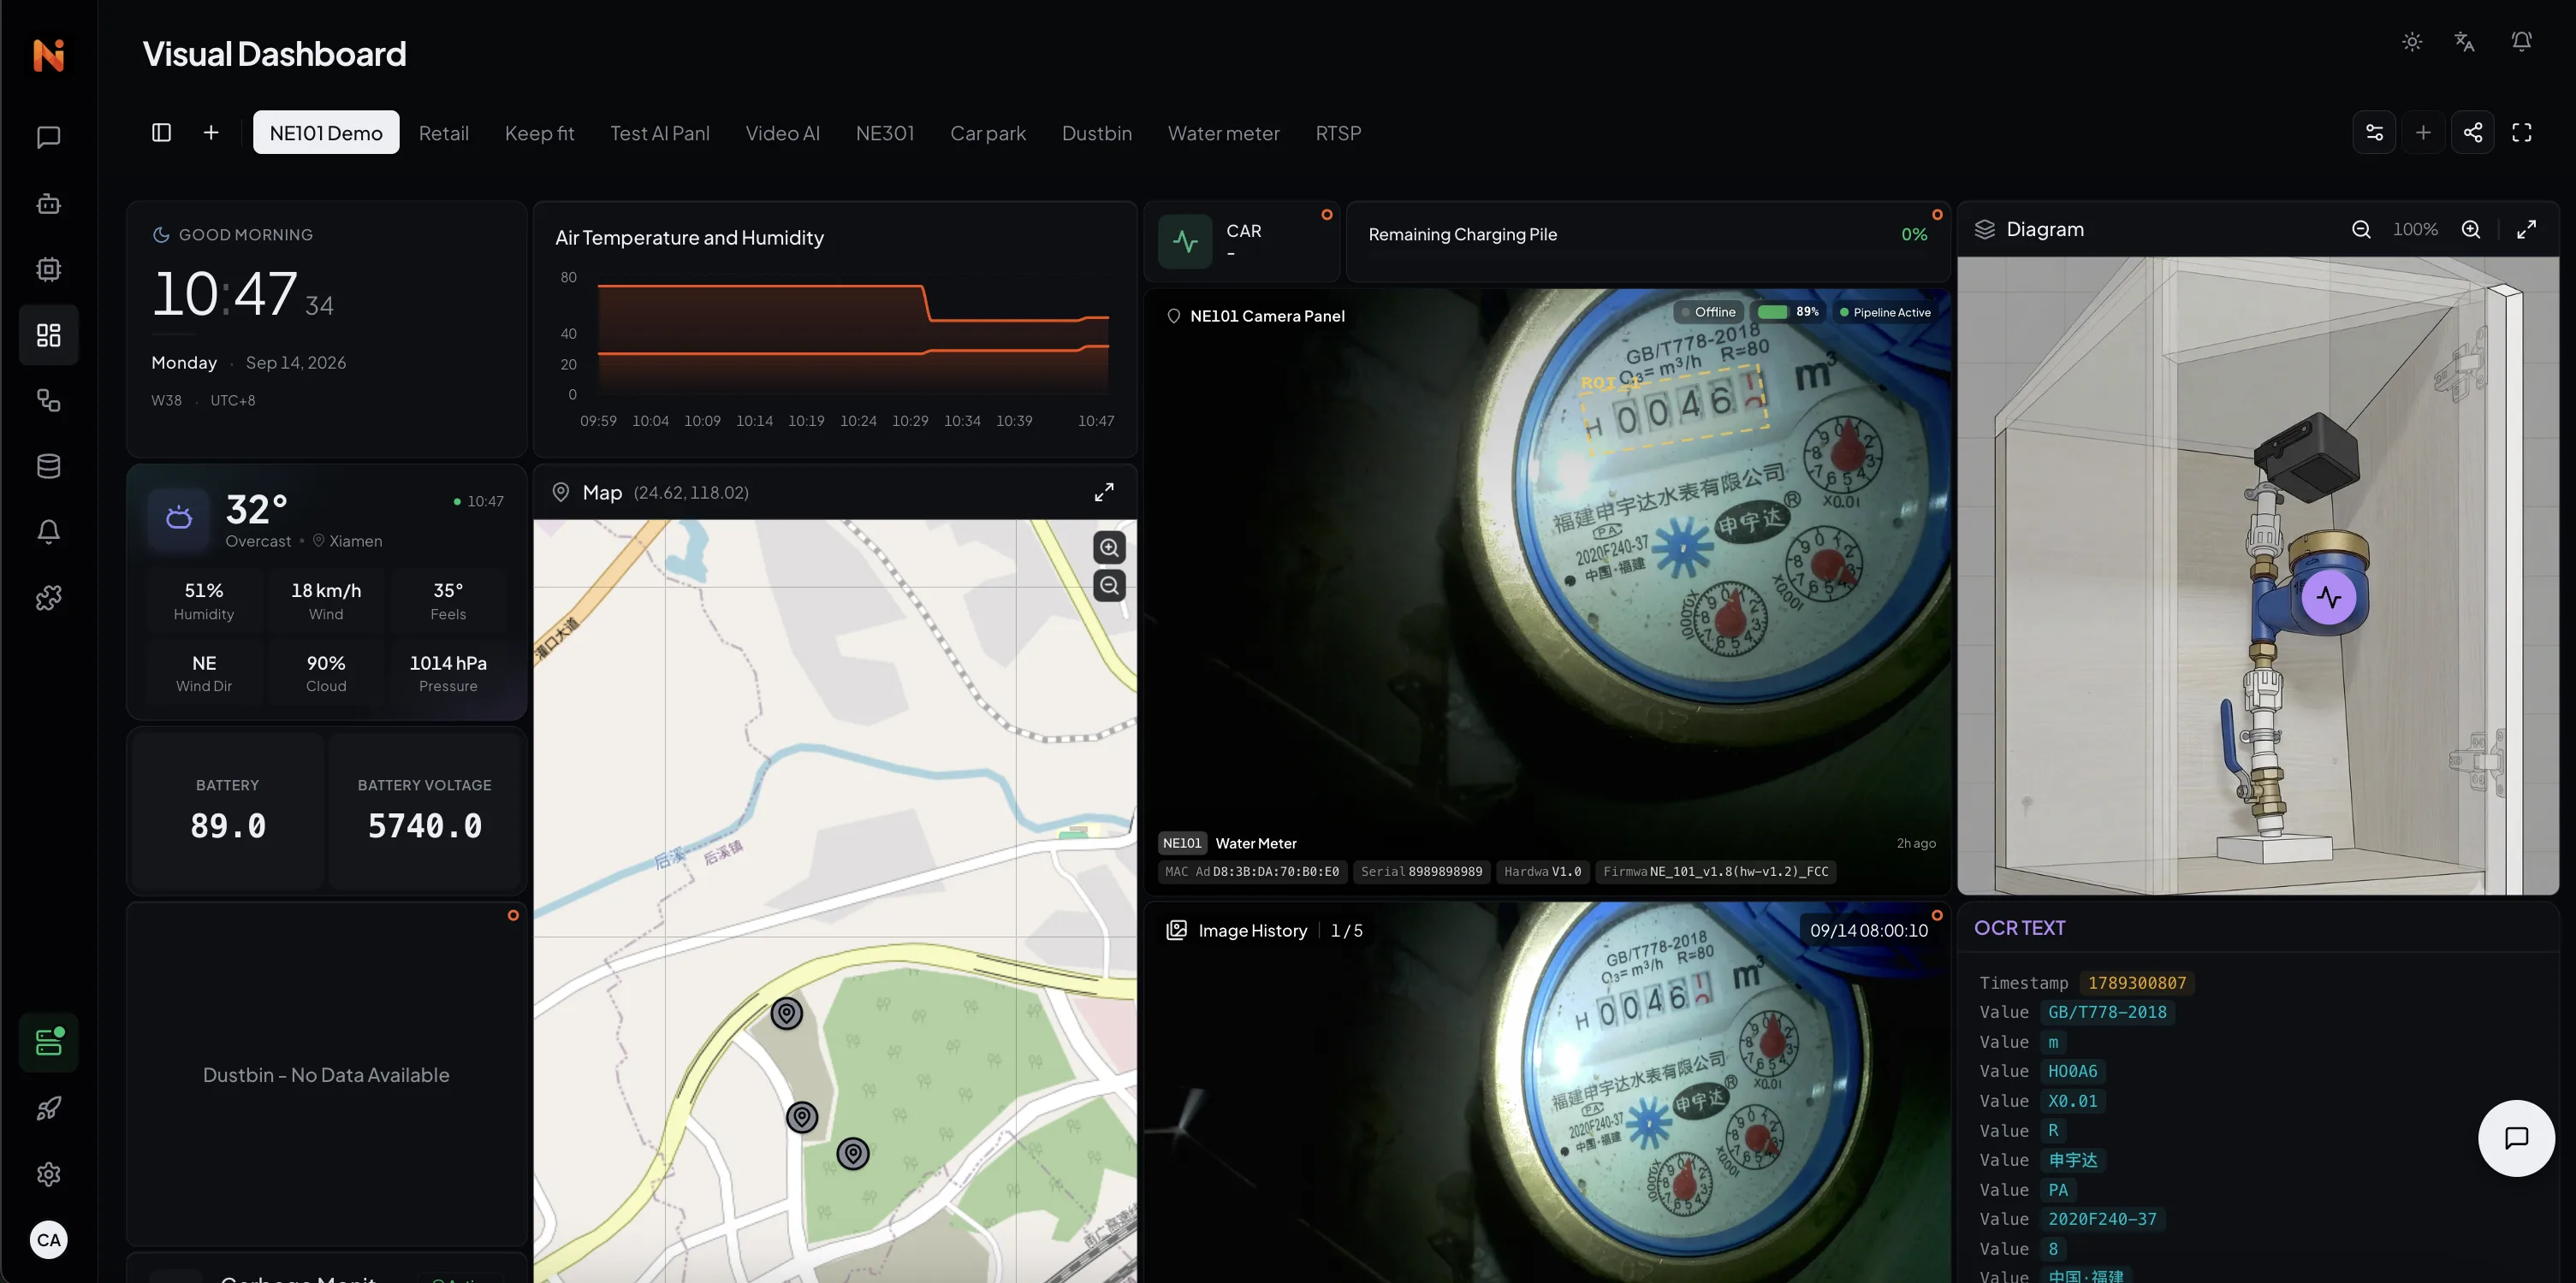Click the MAC address D8:3B:DA:70:B0:E0 chip
This screenshot has height=1283, width=2576.
click(1252, 872)
